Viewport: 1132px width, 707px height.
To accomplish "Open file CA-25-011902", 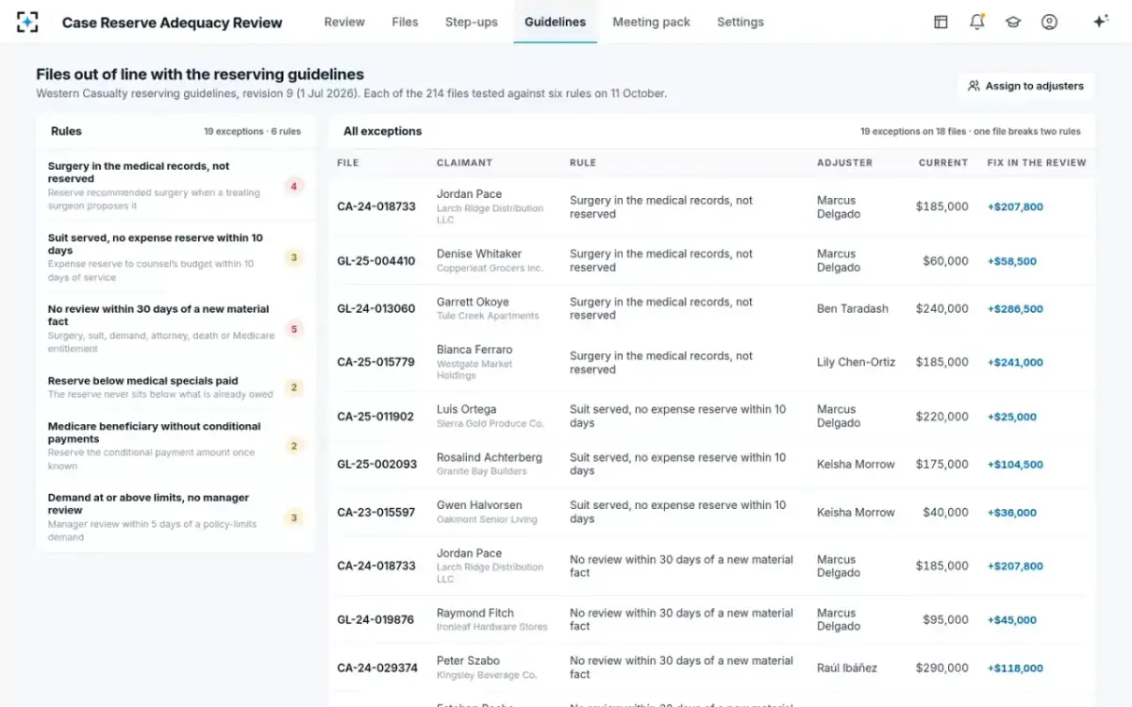I will click(x=375, y=417).
